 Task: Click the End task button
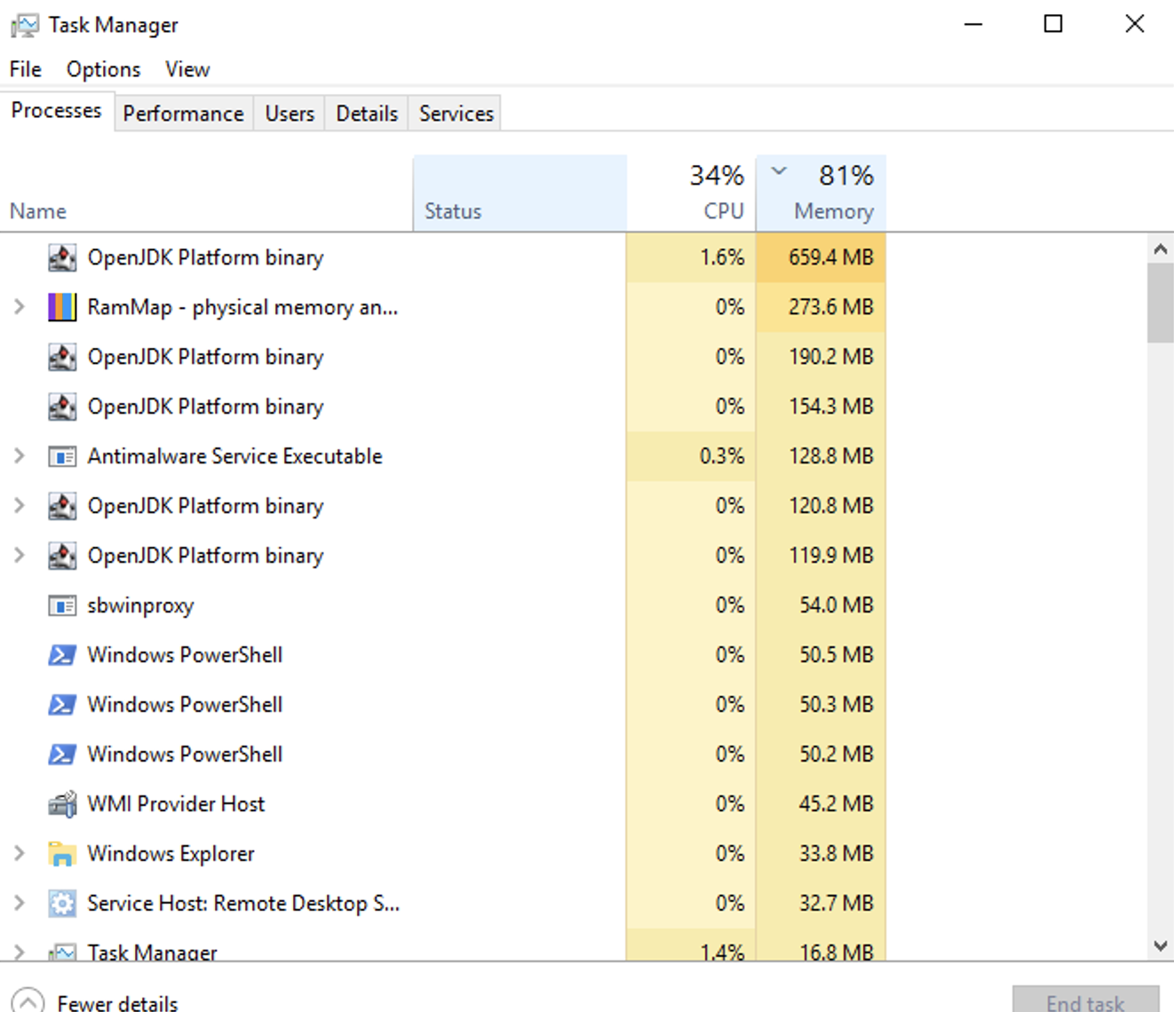click(x=1085, y=1000)
